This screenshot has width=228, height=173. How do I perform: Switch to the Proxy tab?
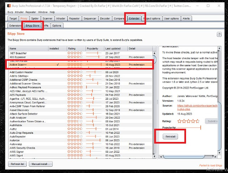[24, 19]
